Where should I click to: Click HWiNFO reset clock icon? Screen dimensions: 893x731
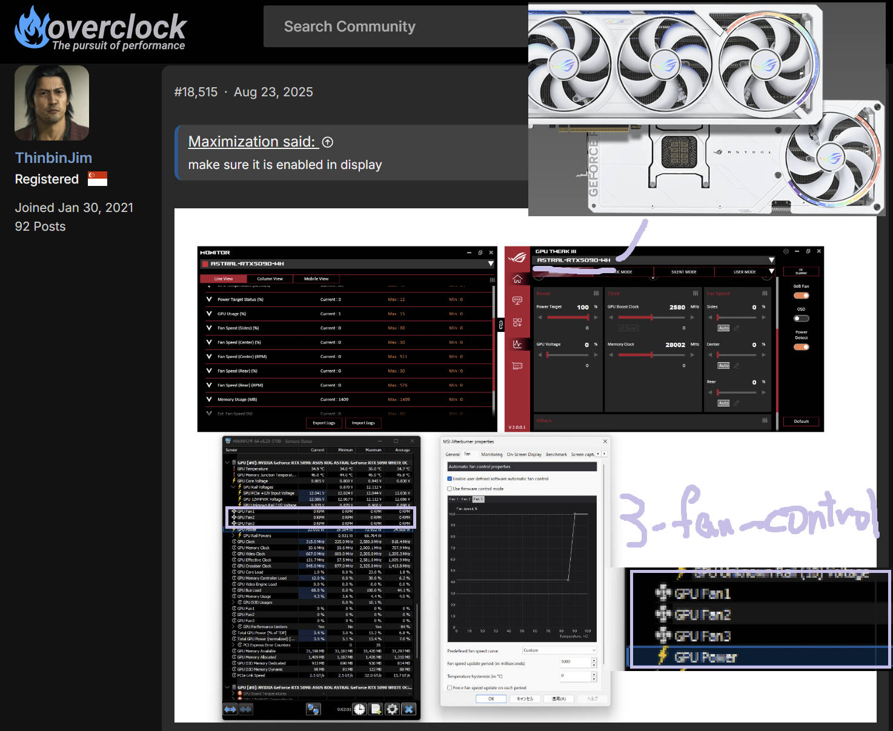tap(359, 709)
